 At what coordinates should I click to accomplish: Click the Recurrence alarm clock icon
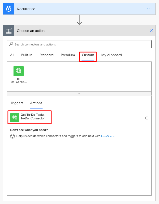[x=9, y=9]
